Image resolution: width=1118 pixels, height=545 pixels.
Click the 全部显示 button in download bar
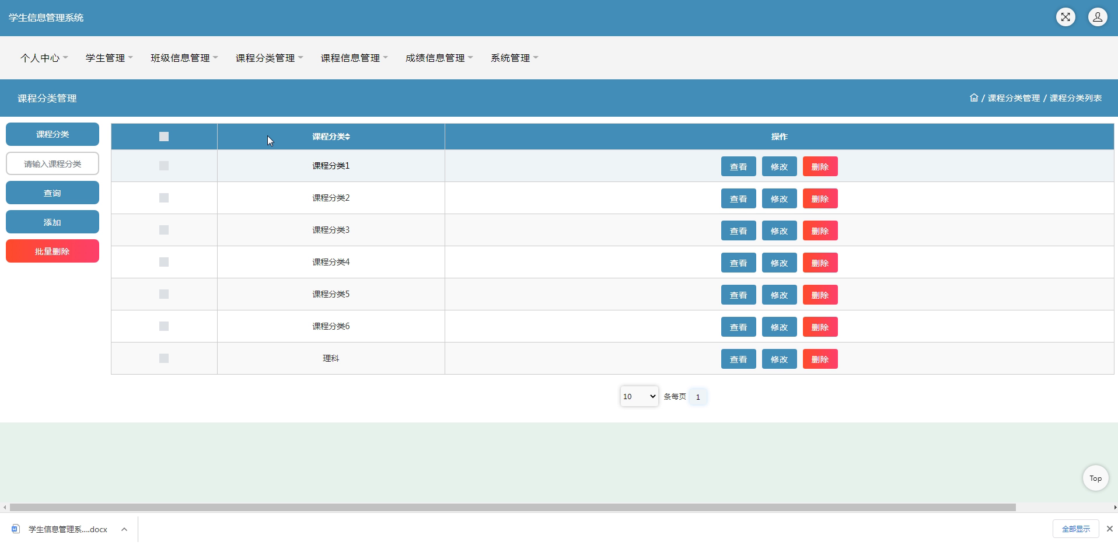[1076, 529]
